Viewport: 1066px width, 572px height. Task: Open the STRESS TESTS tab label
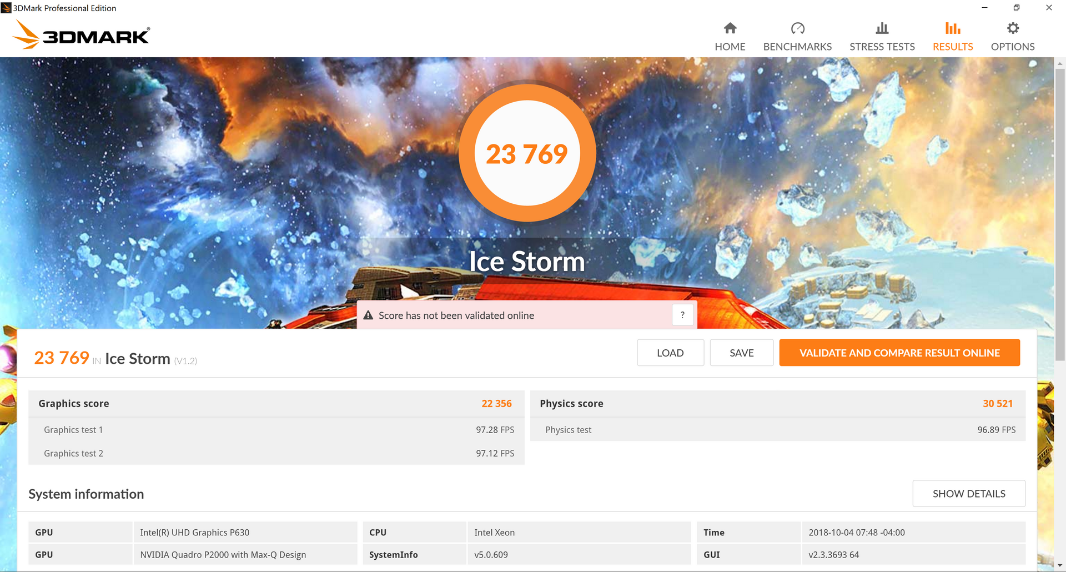tap(882, 47)
